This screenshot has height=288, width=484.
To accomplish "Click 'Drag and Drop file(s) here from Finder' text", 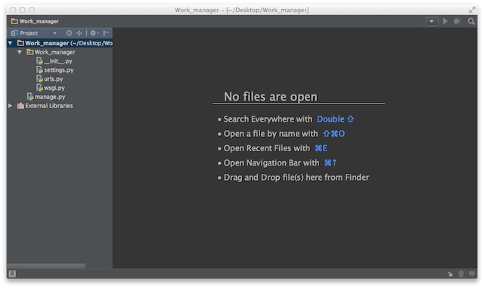I will point(296,178).
